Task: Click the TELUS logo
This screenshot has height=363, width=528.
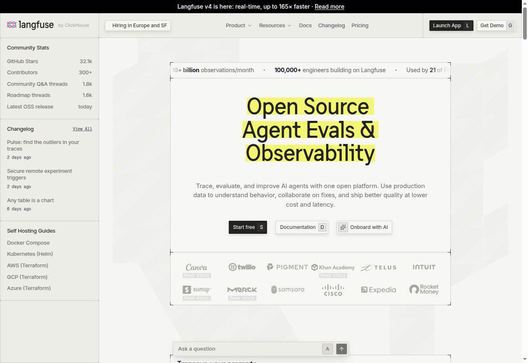Action: 379,267
